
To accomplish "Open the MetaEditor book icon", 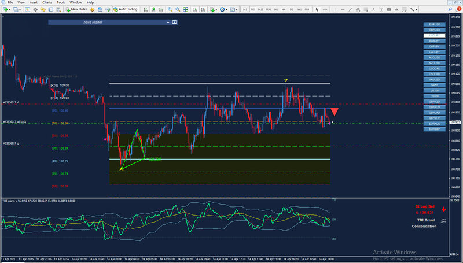I will 93,9.
